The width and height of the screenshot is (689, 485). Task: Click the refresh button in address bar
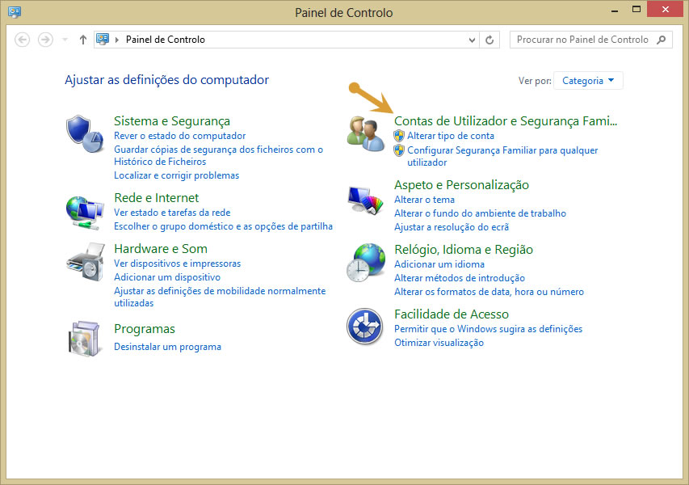[x=489, y=39]
